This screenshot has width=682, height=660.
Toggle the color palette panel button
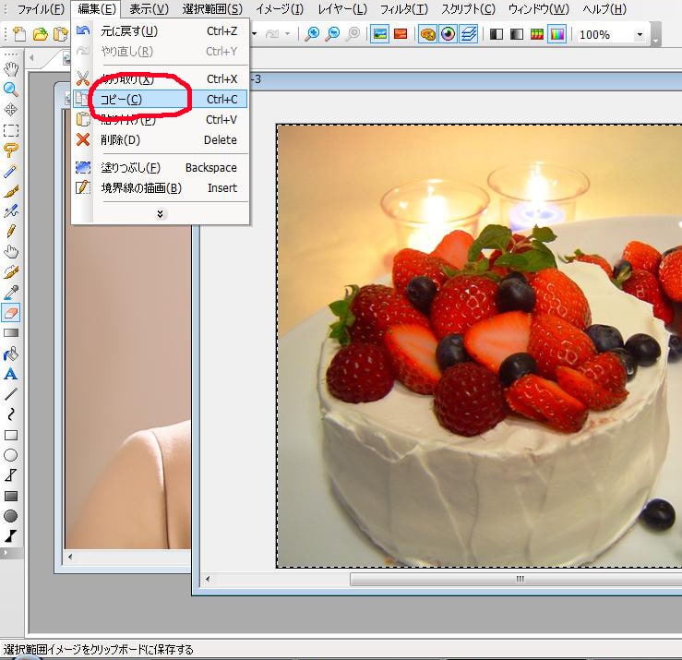tap(427, 34)
